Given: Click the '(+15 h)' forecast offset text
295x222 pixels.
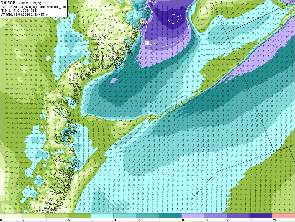Looking at the screenshot, I should [x=43, y=14].
